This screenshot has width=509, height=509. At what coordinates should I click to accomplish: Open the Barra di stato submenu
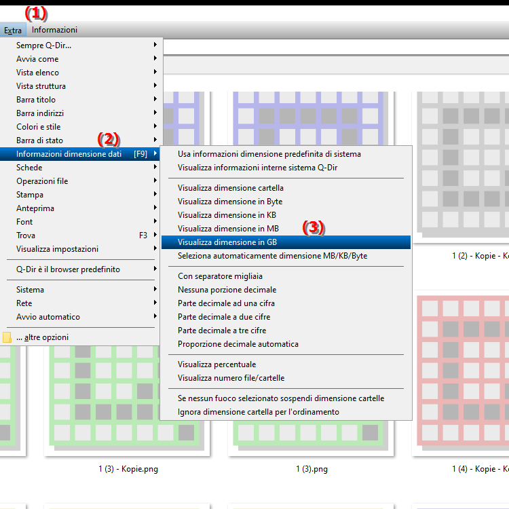click(x=79, y=140)
